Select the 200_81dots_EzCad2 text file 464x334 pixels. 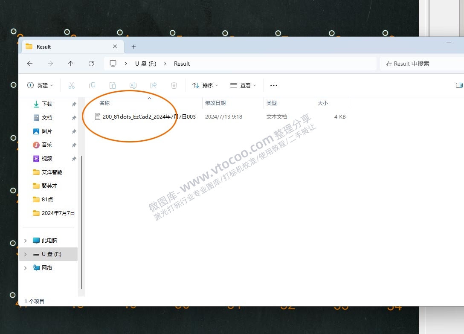(149, 116)
